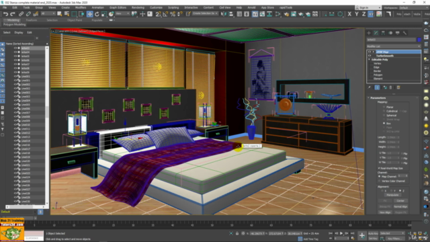Restrict to Z axis button
This screenshot has width=430, height=242.
[363, 13]
